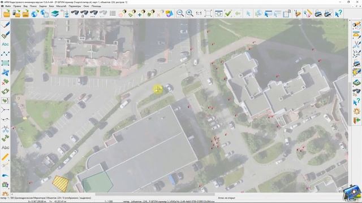Open the Задачи menu
The width and height of the screenshot is (362, 203).
pyautogui.click(x=43, y=6)
